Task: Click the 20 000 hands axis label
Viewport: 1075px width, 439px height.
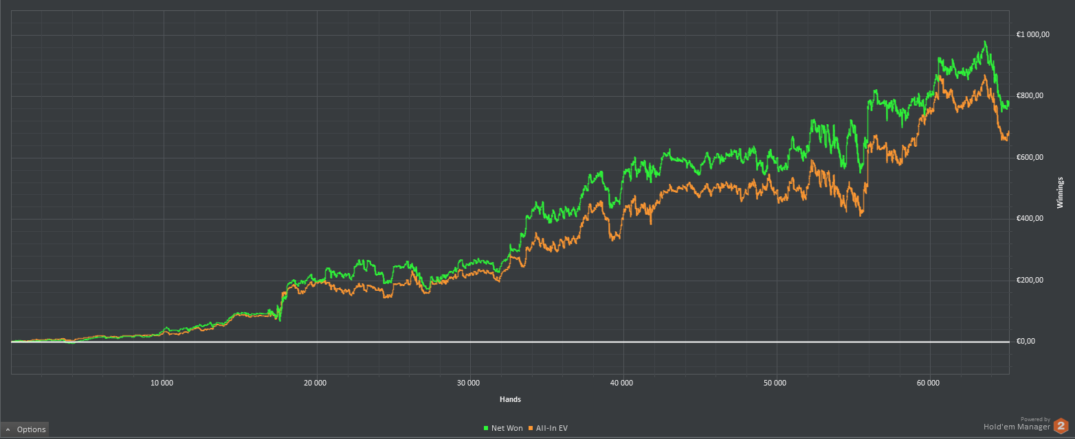Action: click(x=315, y=383)
